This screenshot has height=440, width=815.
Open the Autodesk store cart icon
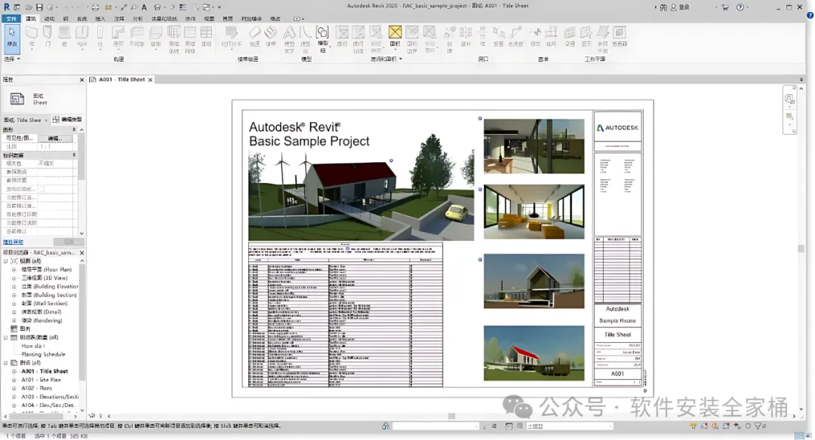tap(724, 8)
